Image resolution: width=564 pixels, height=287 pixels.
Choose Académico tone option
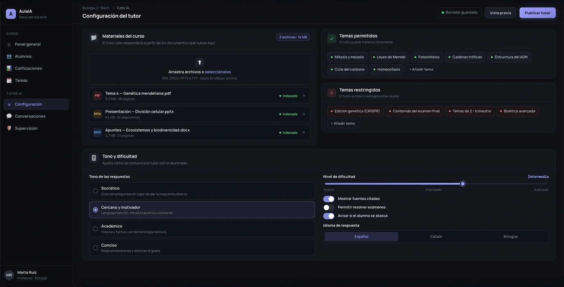click(202, 229)
